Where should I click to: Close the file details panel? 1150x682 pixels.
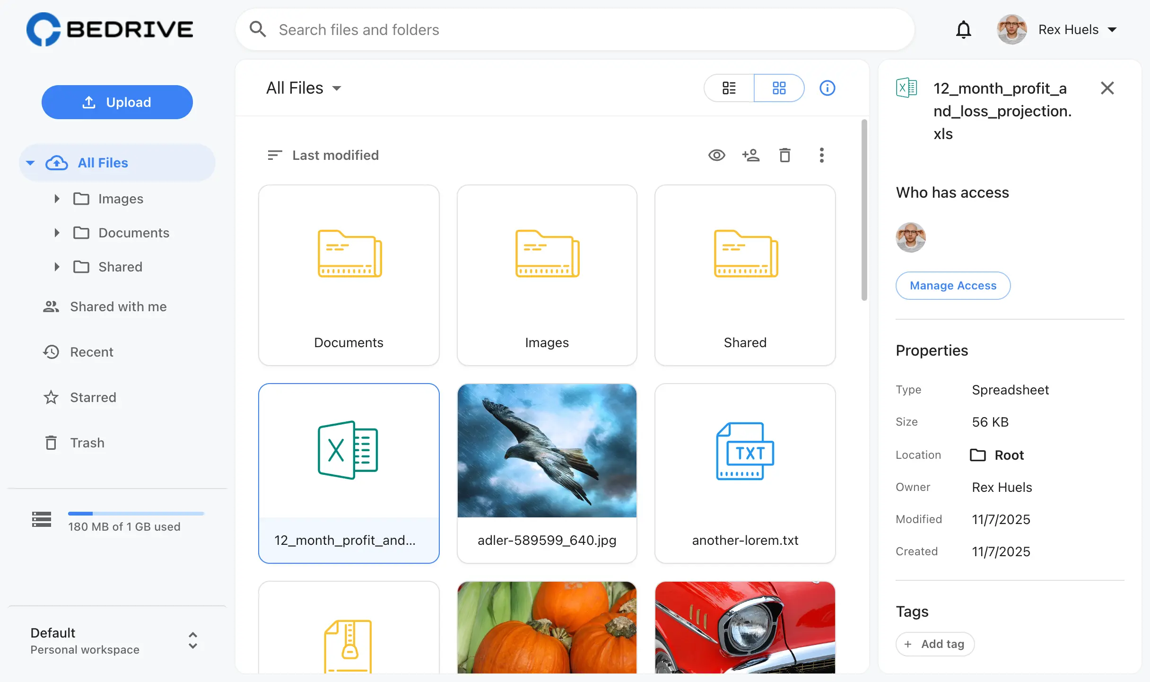pyautogui.click(x=1107, y=88)
